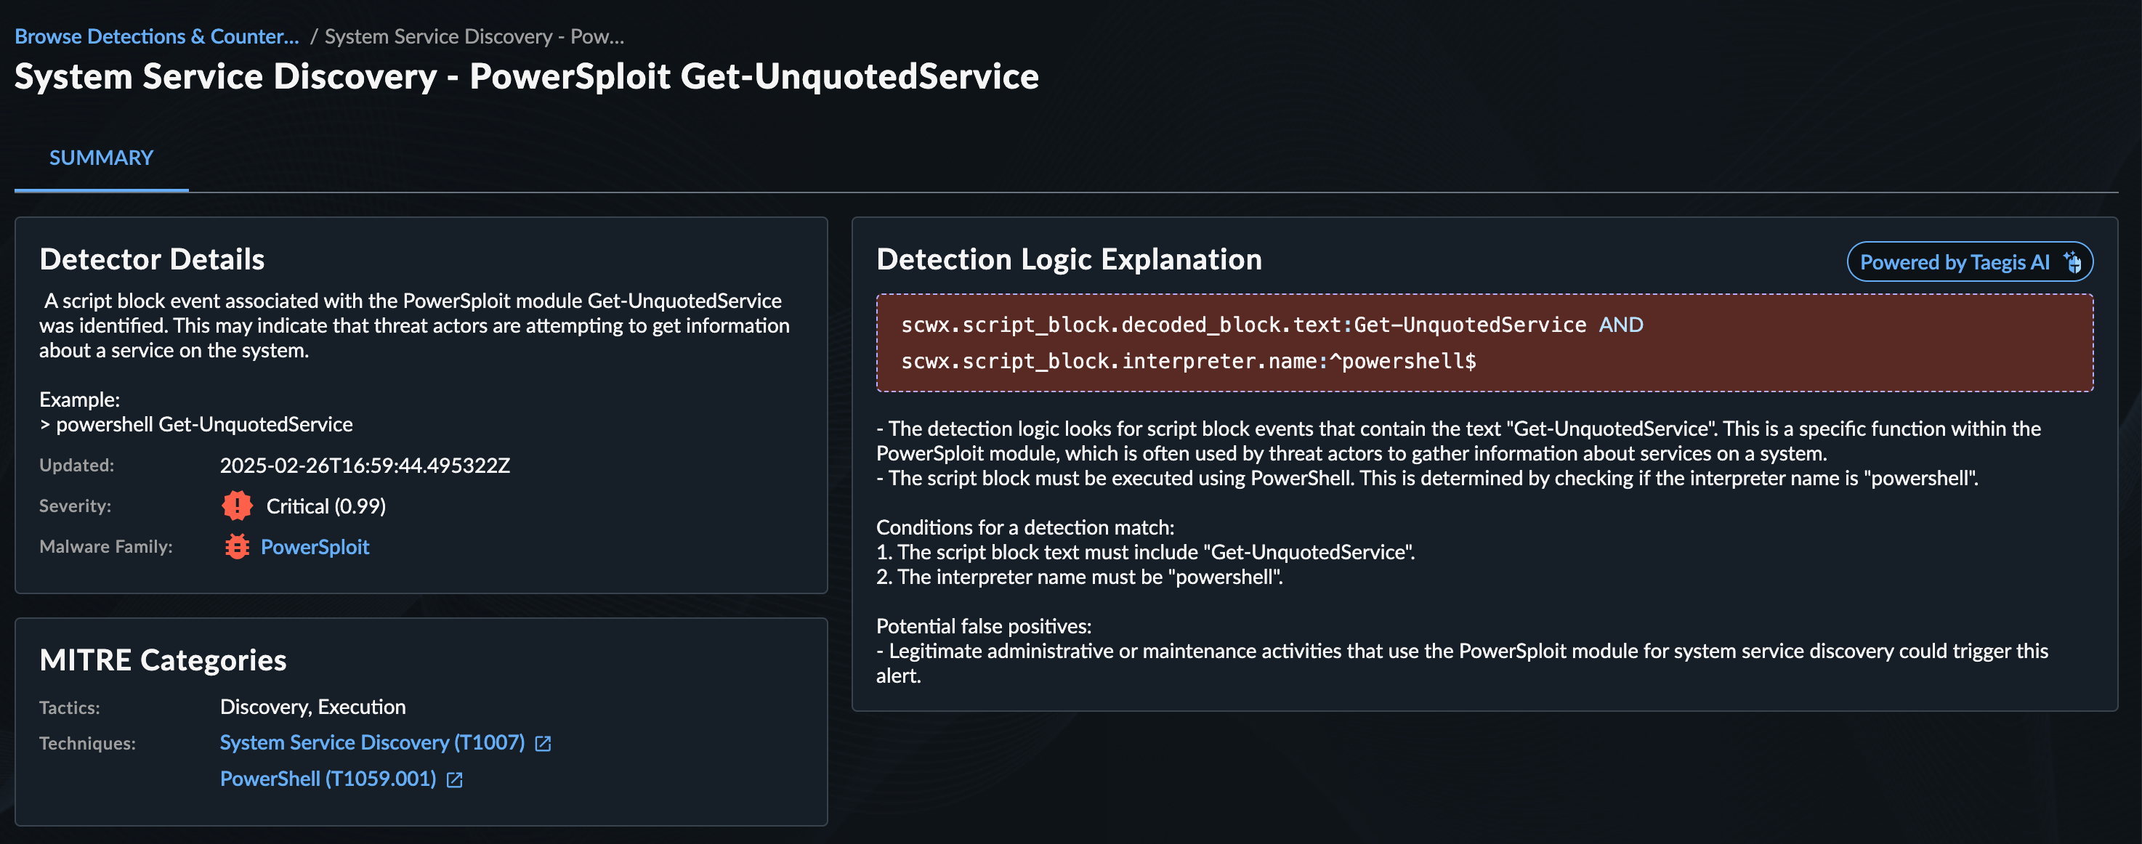The height and width of the screenshot is (844, 2142).
Task: Click the System Service Discovery - Pow... breadcrumb
Action: [474, 36]
